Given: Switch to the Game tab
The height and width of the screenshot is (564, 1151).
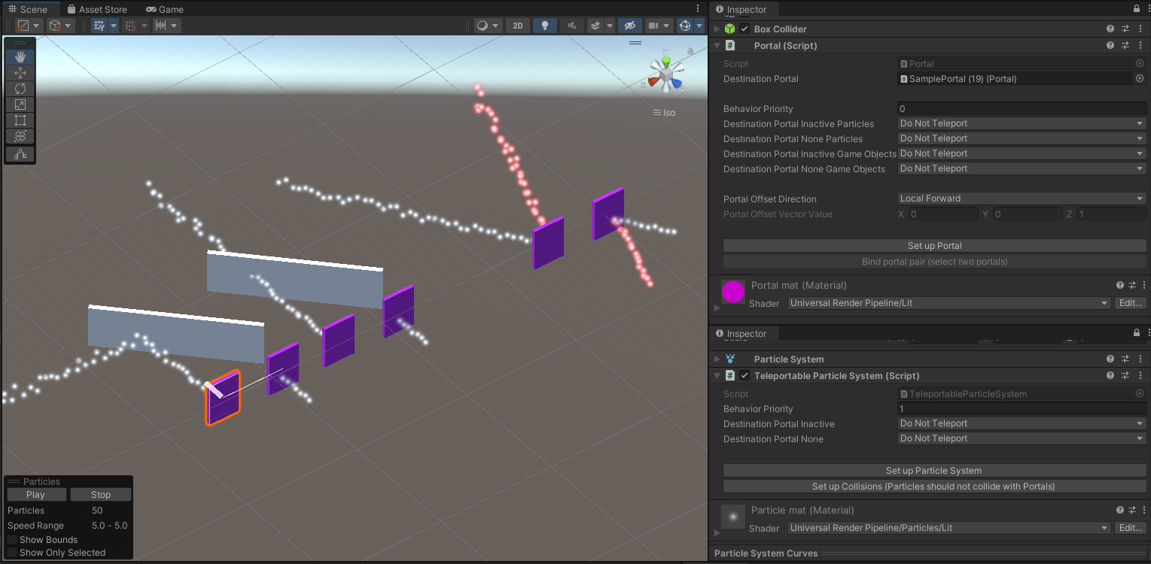Looking at the screenshot, I should click(x=165, y=10).
